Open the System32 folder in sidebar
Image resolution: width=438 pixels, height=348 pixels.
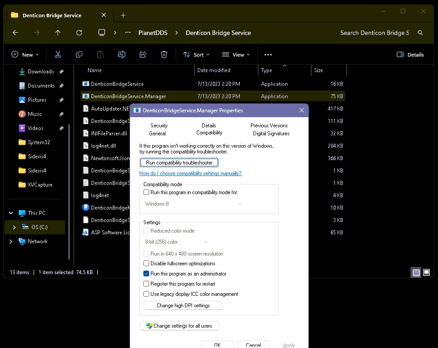38,142
